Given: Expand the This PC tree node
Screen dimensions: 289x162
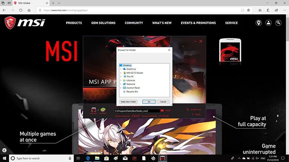Looking at the screenshot, I should [x=121, y=77].
